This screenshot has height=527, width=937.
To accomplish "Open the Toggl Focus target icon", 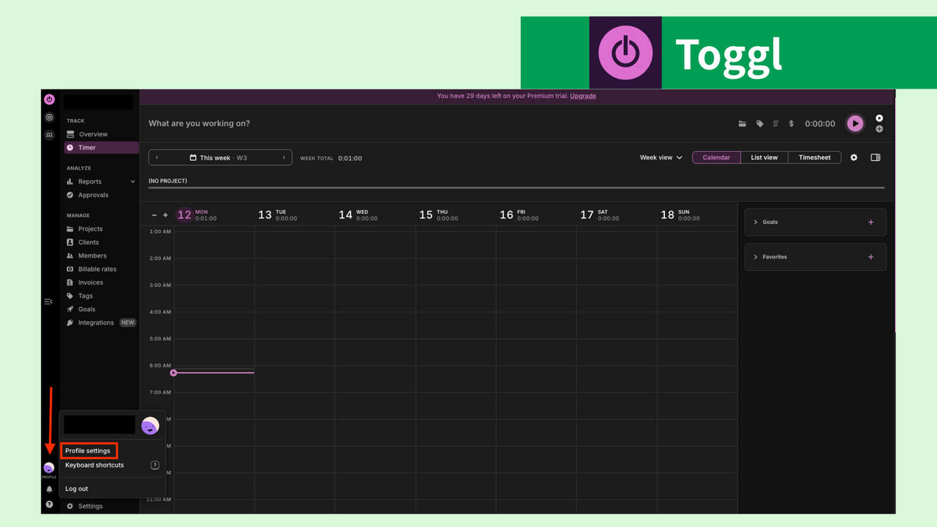I will (x=49, y=117).
